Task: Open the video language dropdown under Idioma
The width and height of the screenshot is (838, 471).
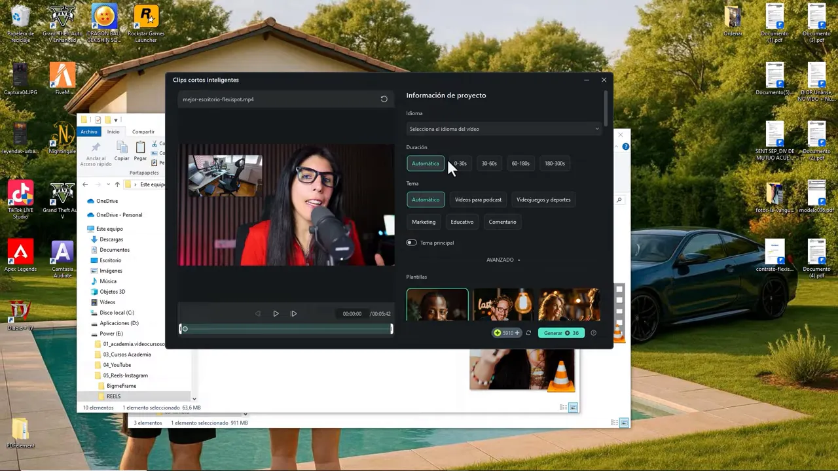Action: [503, 129]
